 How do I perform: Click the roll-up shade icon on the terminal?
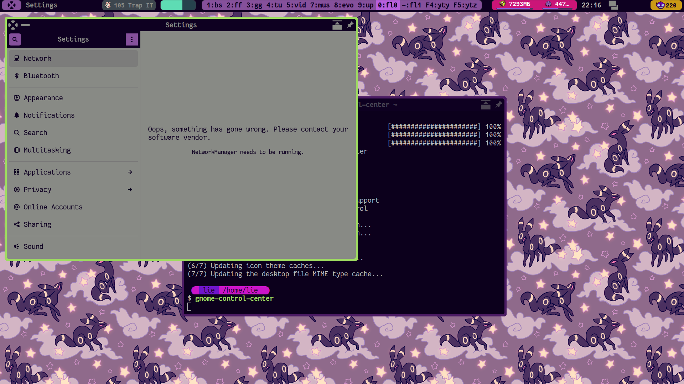point(486,104)
